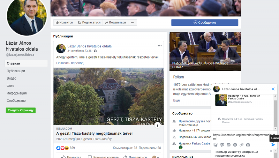The image size is (279, 158).
Task: Click the Публикации section heading
Action: pyautogui.click(x=63, y=36)
